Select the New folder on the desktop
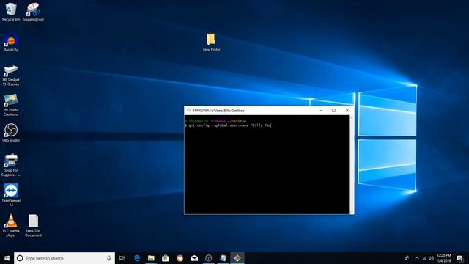 click(211, 43)
